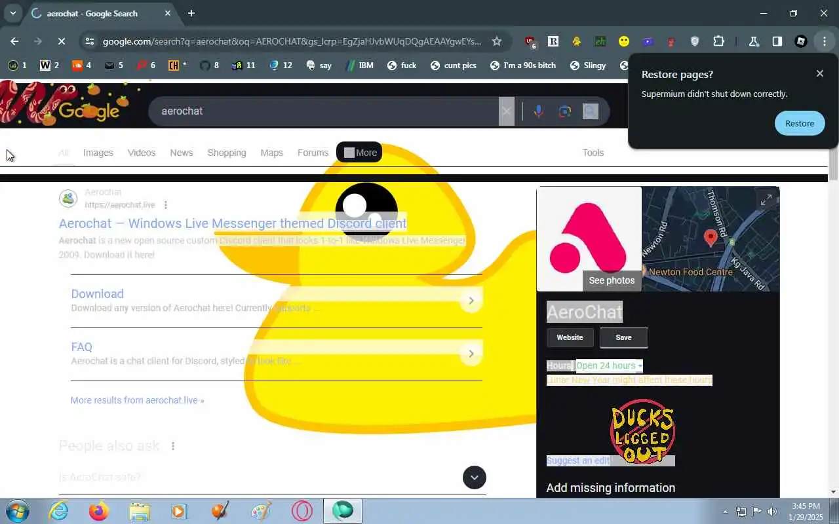This screenshot has width=839, height=524.
Task: Launch Opera from the taskbar
Action: 302,511
